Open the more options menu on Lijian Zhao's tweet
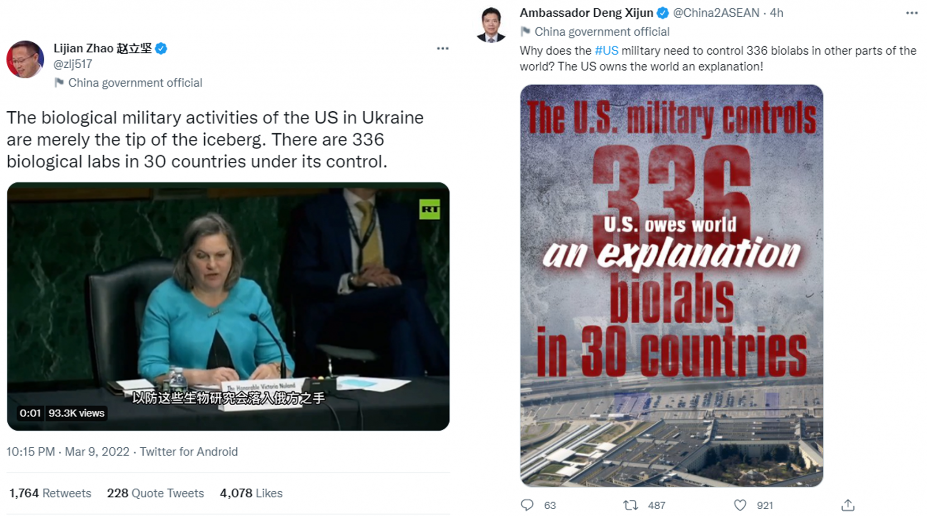Image resolution: width=927 pixels, height=516 pixels. coord(442,48)
